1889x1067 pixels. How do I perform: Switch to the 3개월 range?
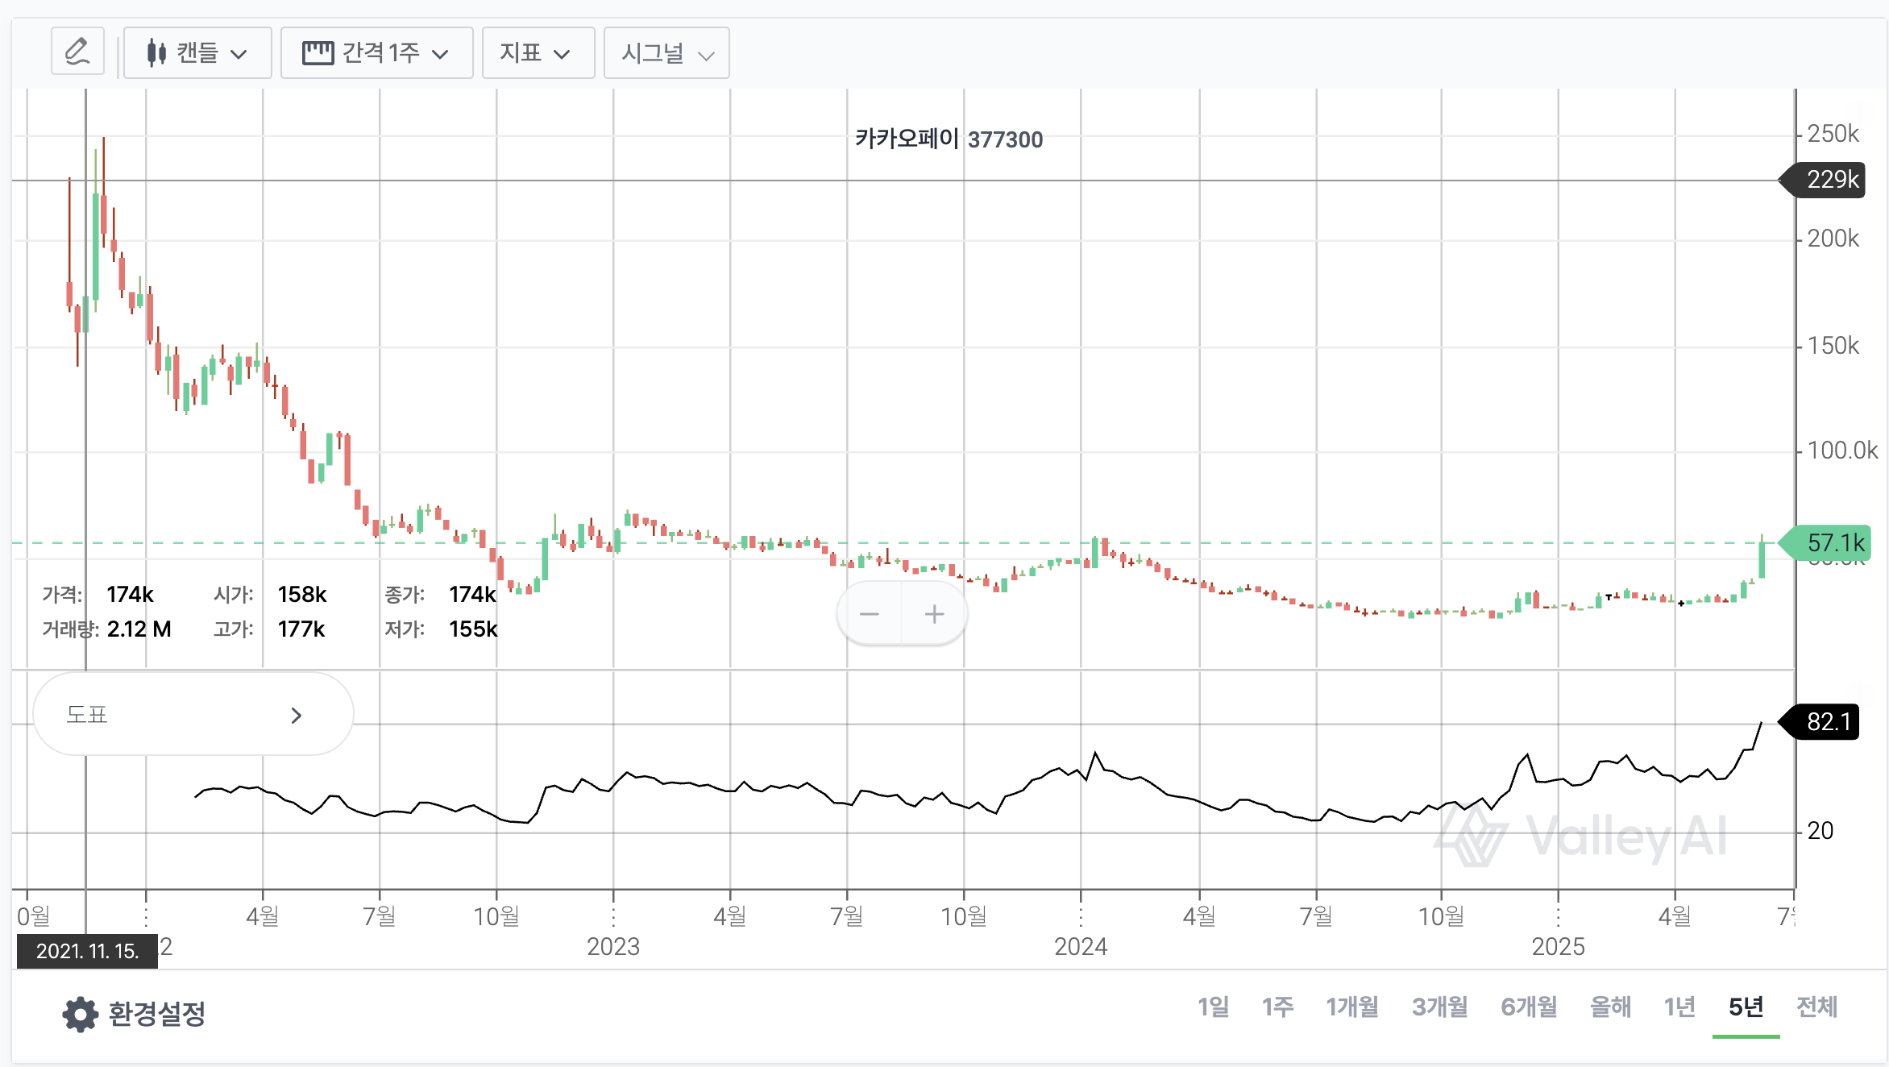point(1439,1007)
